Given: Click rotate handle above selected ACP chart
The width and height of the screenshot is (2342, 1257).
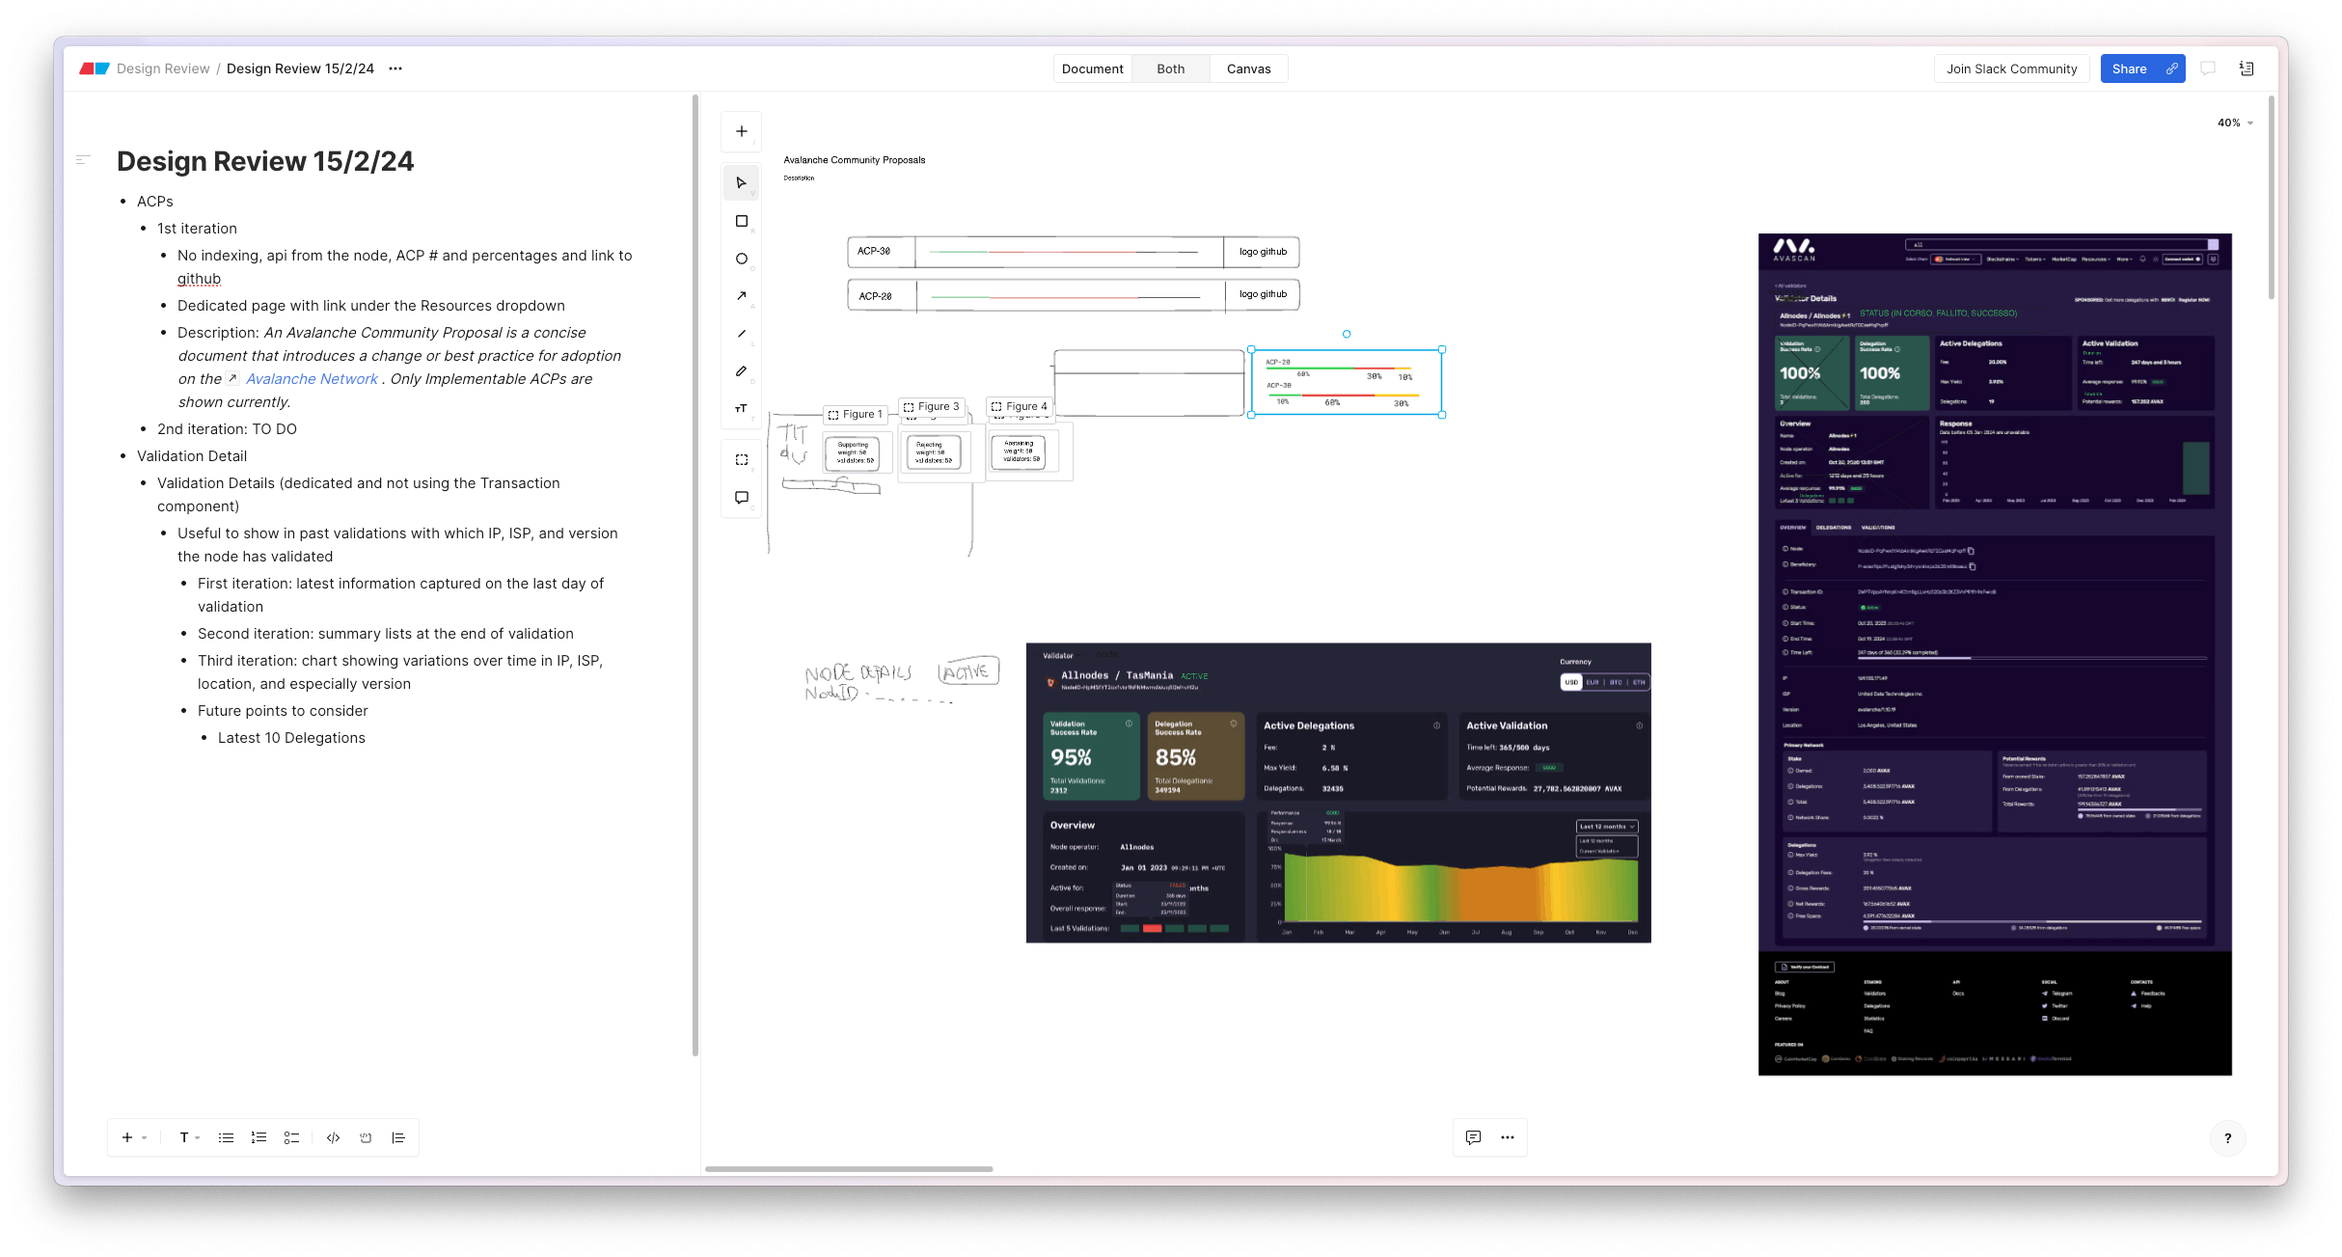Looking at the screenshot, I should tap(1347, 334).
